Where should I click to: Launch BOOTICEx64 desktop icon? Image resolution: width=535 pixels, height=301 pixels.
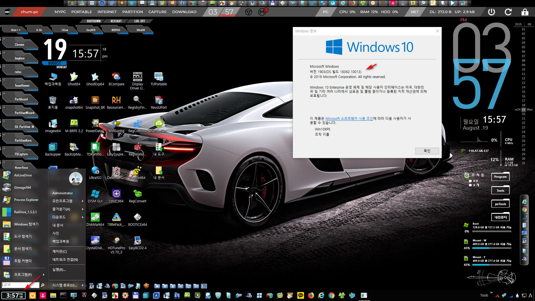point(137,219)
